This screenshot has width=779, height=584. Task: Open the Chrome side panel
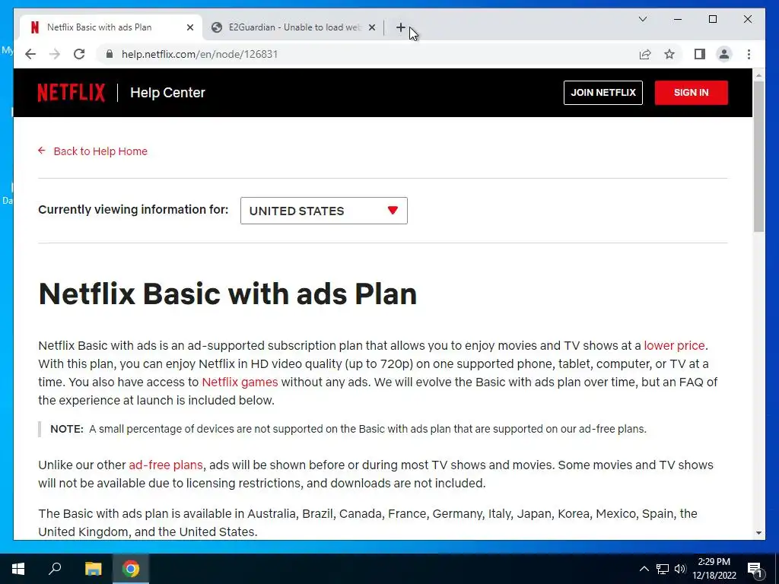point(700,54)
